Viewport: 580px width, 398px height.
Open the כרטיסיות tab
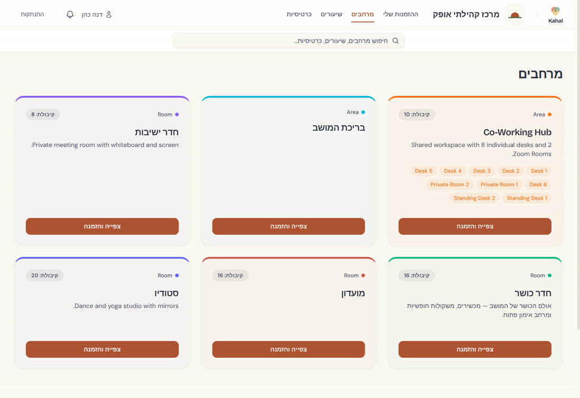299,14
